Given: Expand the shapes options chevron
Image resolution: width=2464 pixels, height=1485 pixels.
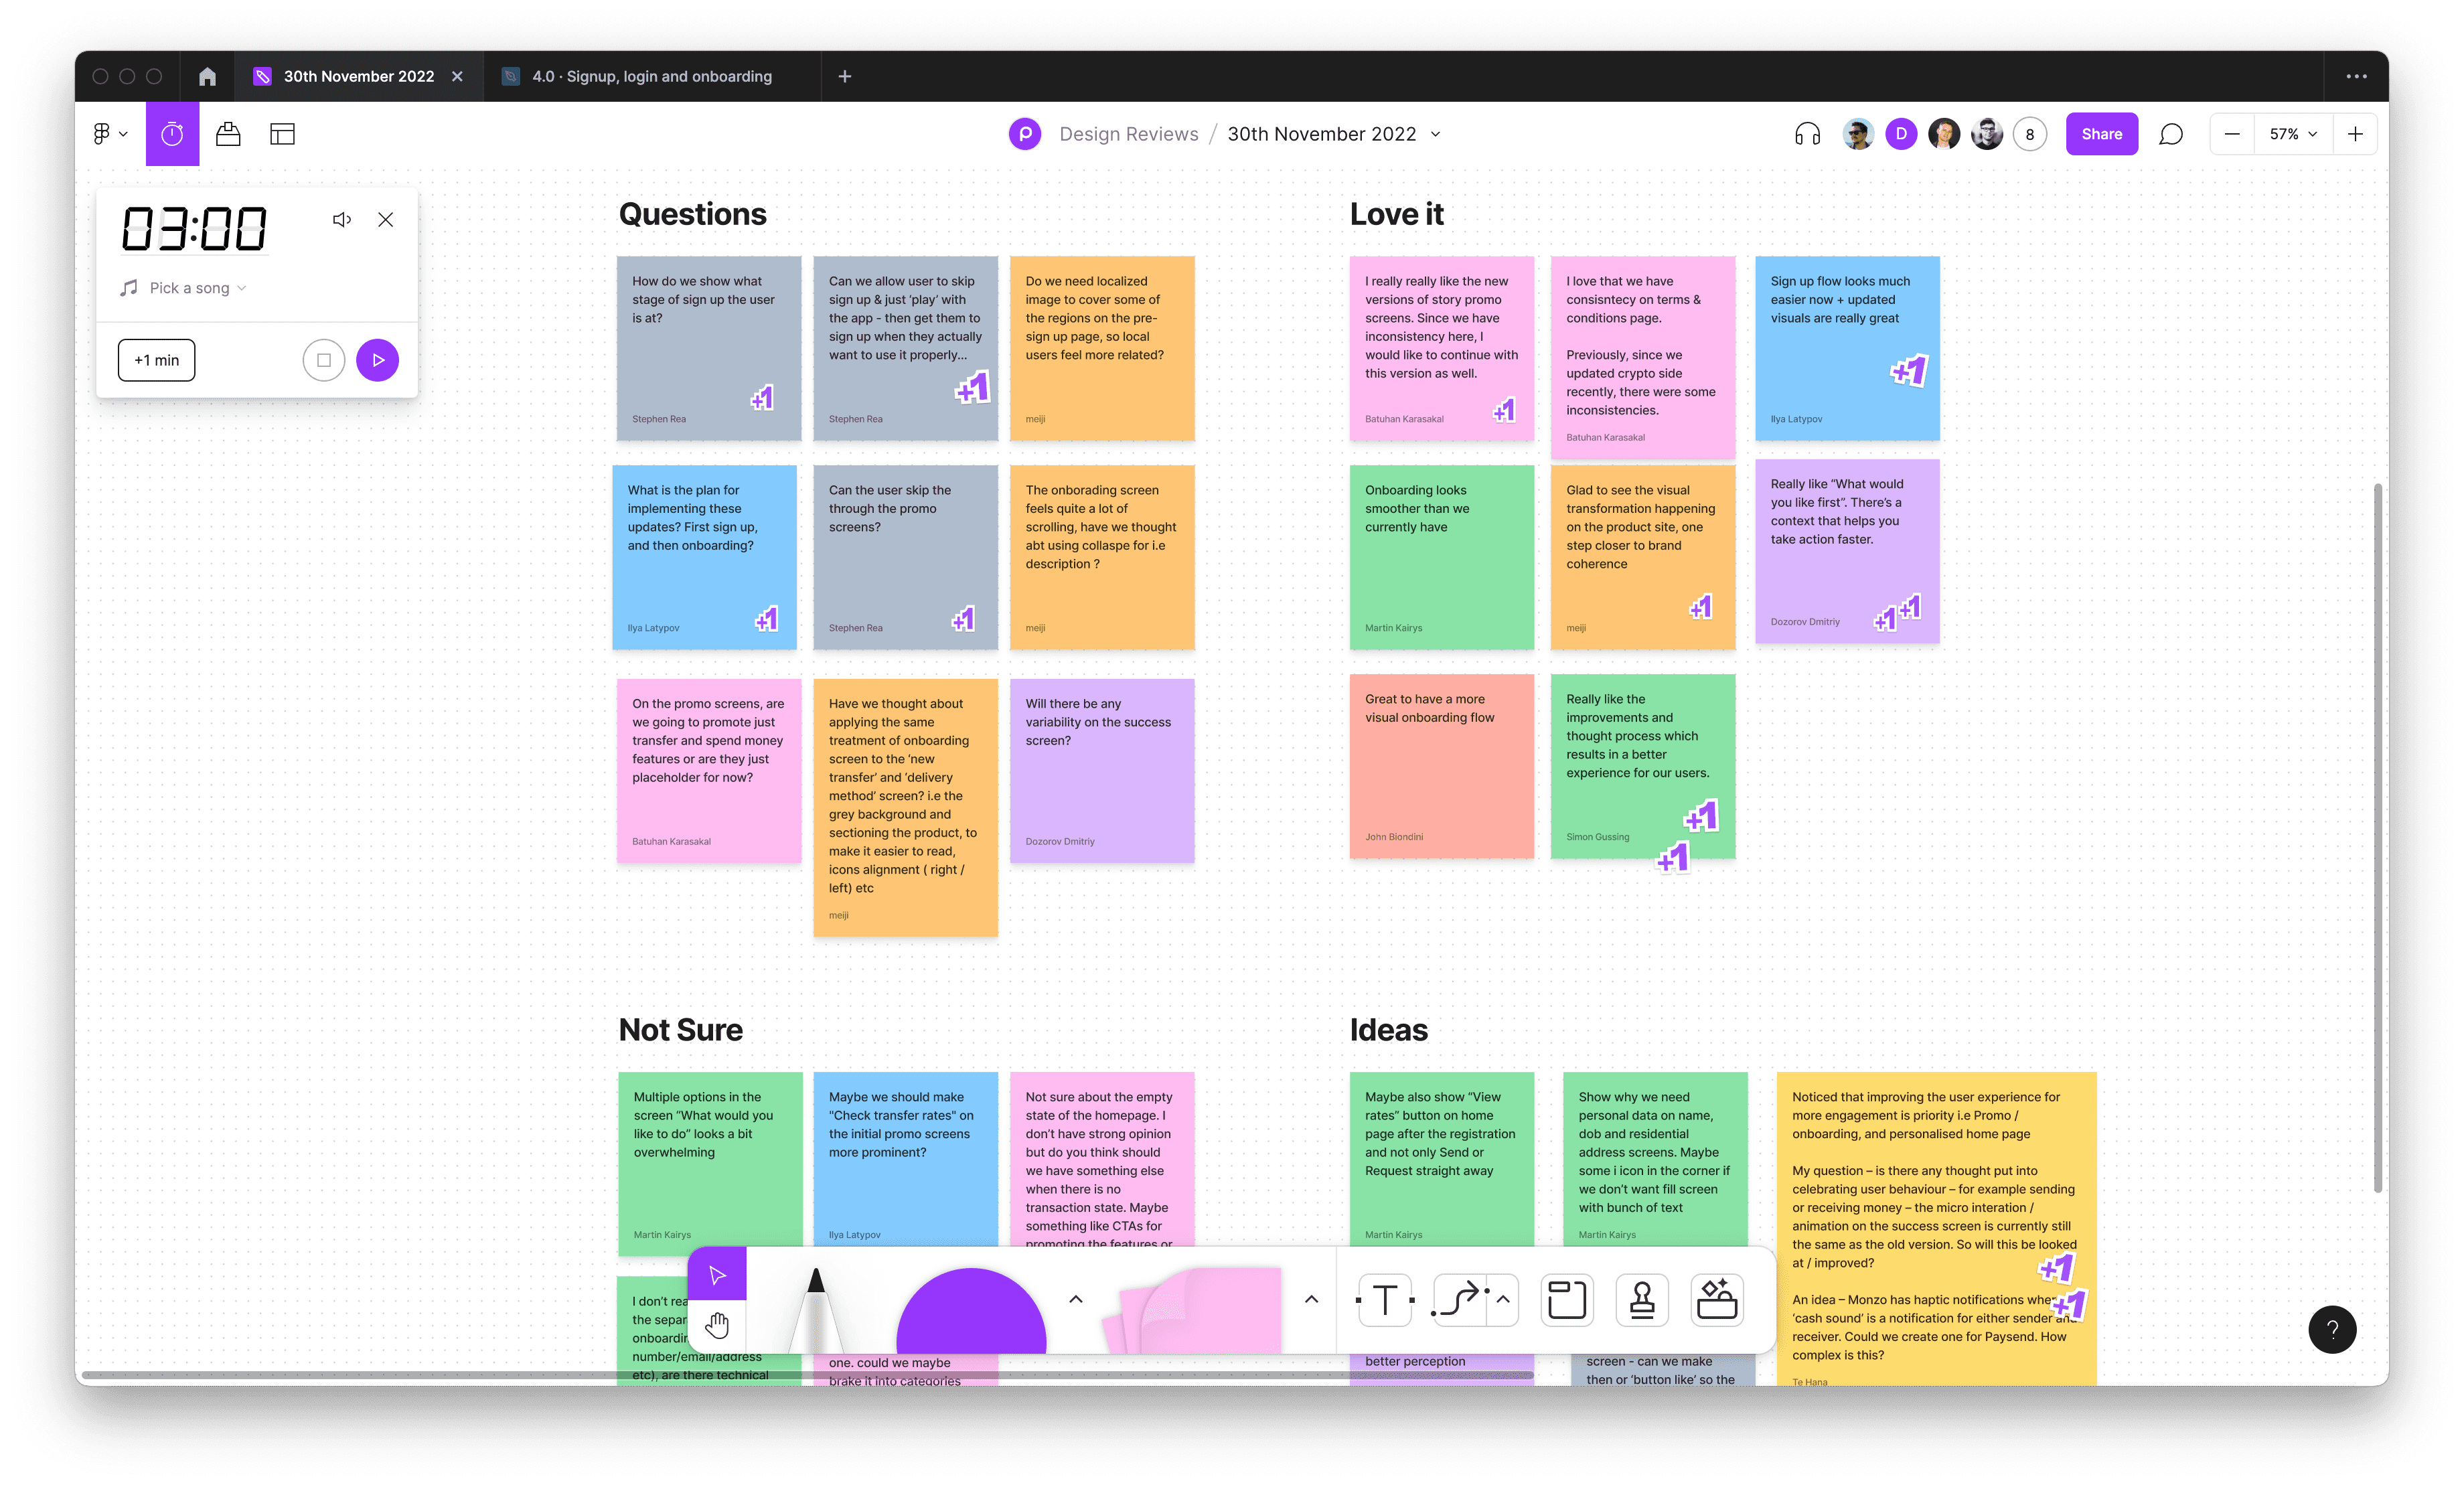Looking at the screenshot, I should pyautogui.click(x=1076, y=1299).
